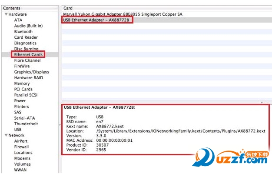Select Marvell Yukon Gigabit Adapter row
Image resolution: width=272 pixels, height=174 pixels.
123,14
